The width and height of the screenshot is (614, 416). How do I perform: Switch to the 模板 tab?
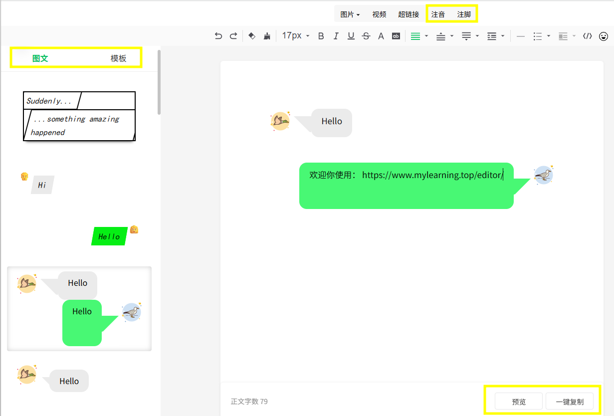[x=118, y=58]
